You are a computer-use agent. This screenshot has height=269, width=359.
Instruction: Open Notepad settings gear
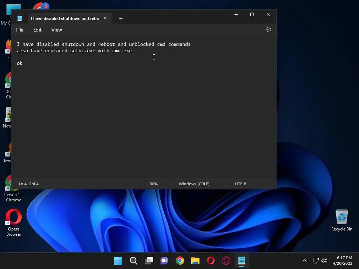pyautogui.click(x=268, y=30)
